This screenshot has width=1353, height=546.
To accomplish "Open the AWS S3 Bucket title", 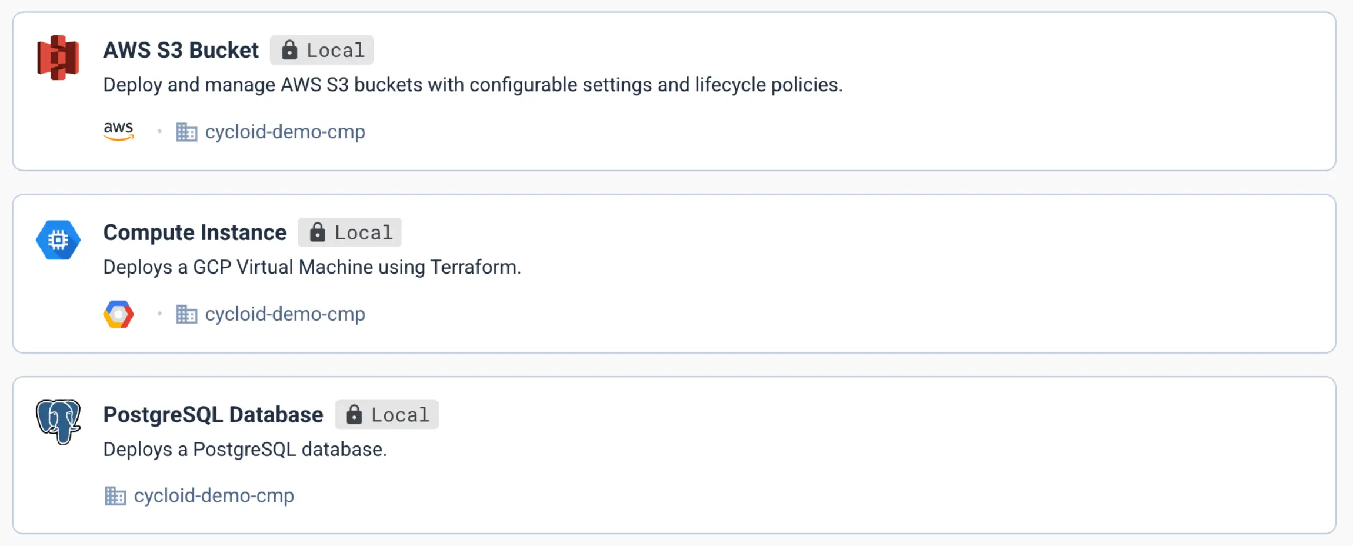I will coord(181,51).
